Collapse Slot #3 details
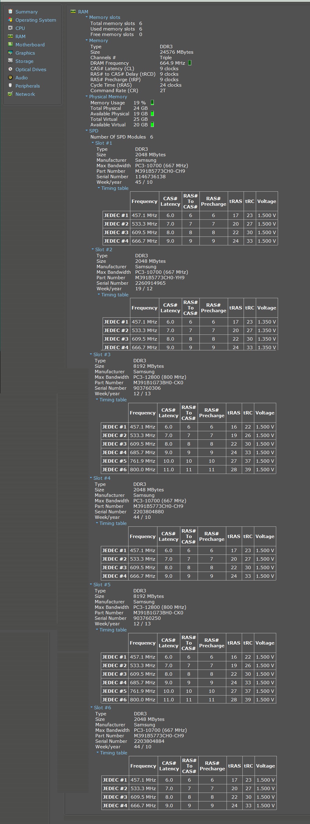Screen dimensions: 310x824 click(91, 354)
